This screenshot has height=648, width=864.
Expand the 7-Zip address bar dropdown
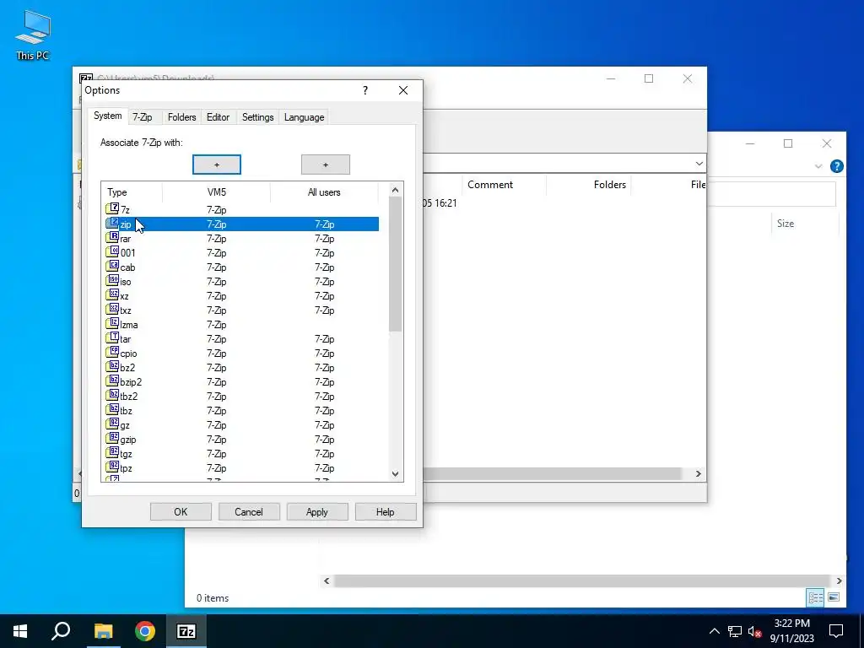[x=699, y=164]
